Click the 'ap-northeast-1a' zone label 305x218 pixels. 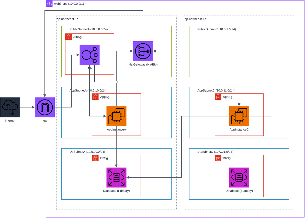click(x=67, y=19)
